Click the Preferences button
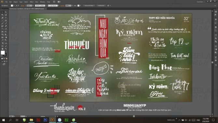This screenshot has height=123, width=218. 101,6
